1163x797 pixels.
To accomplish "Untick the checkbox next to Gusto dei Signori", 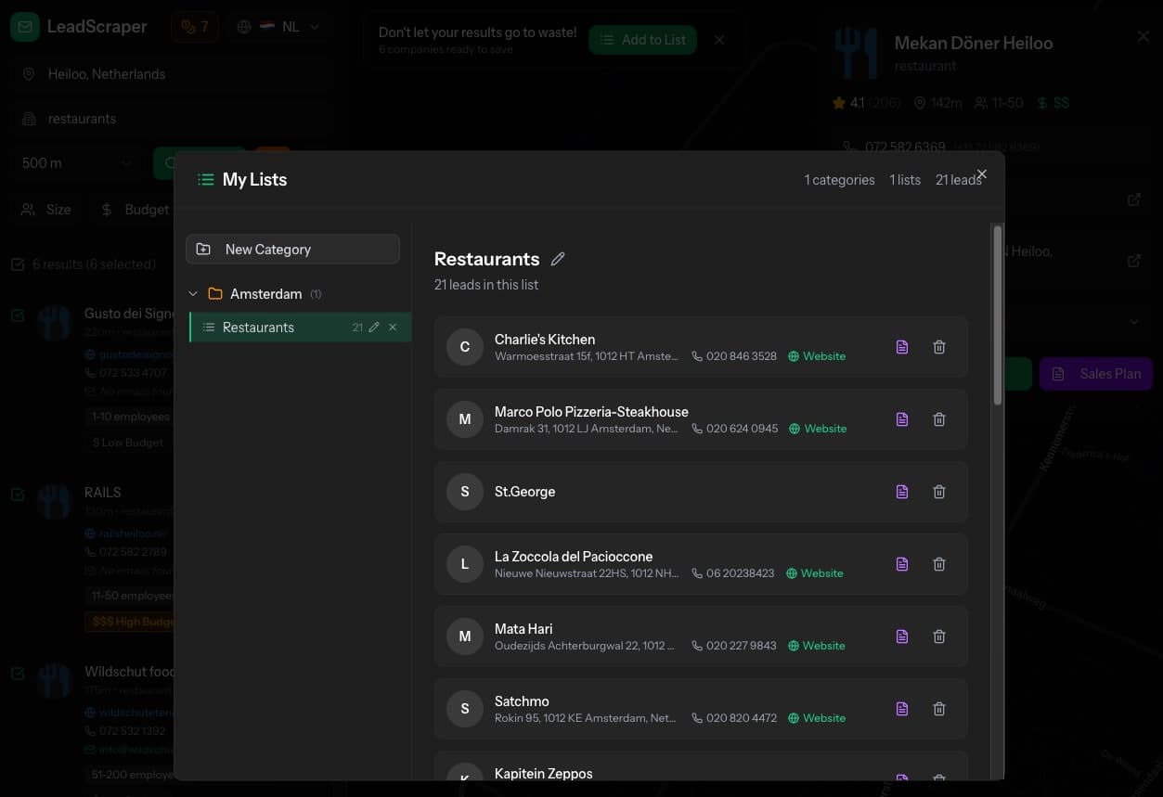I will tap(16, 314).
